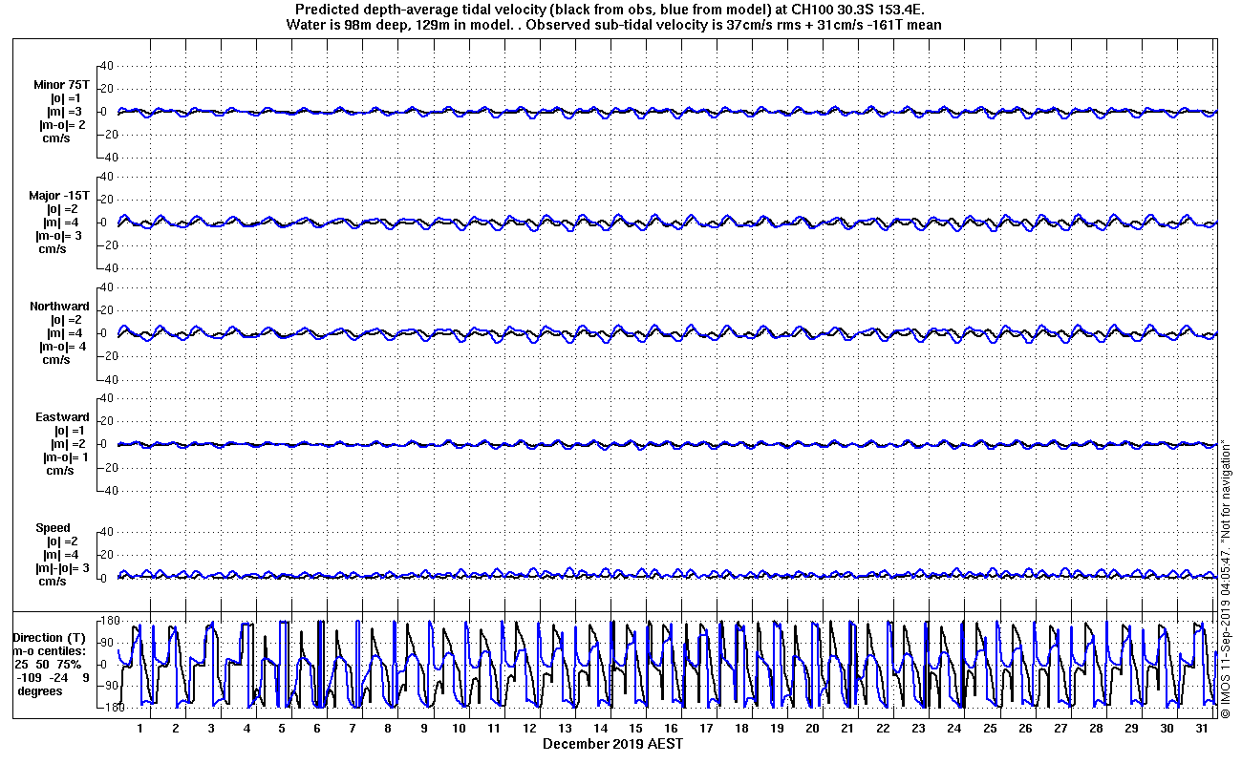
Task: Select the 'Major -15T' panel label
Action: (60, 196)
